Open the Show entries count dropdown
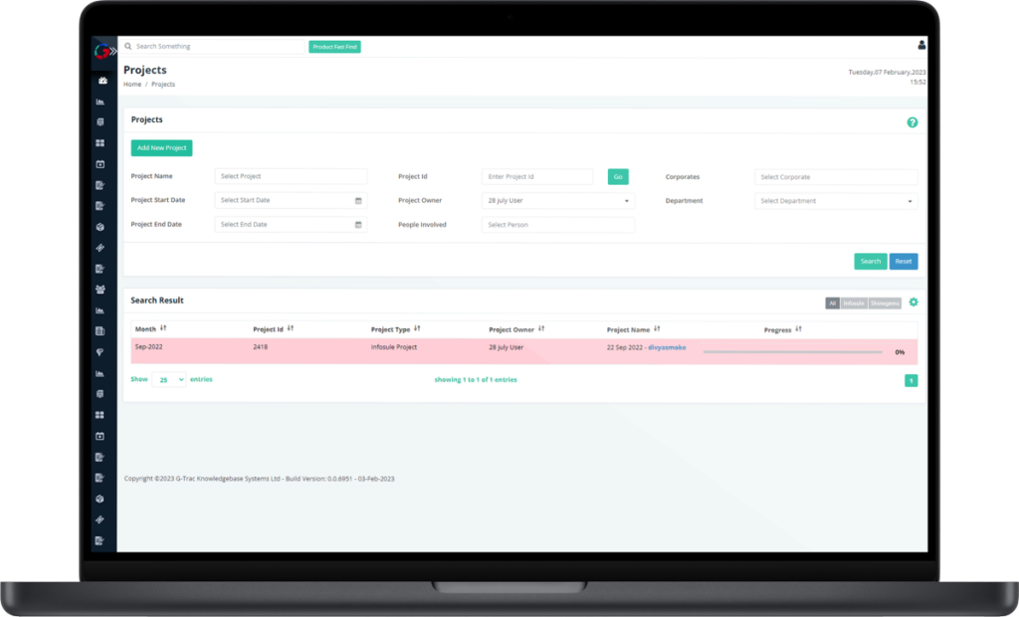 point(168,380)
